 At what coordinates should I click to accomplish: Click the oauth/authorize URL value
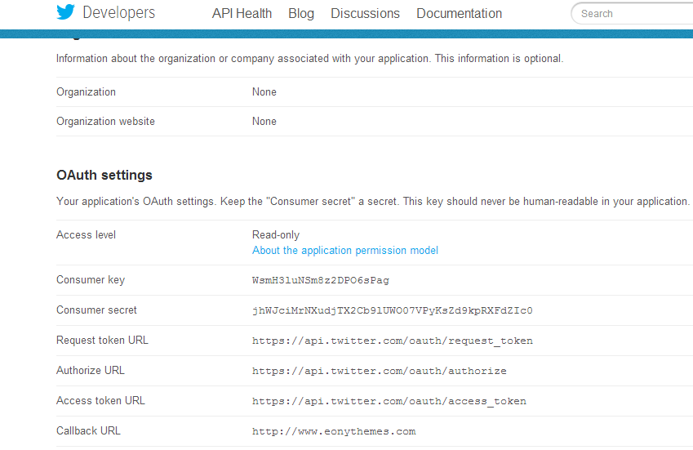[x=379, y=371]
